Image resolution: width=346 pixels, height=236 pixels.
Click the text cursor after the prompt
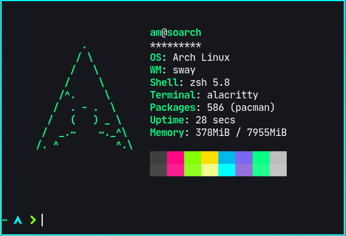42,220
